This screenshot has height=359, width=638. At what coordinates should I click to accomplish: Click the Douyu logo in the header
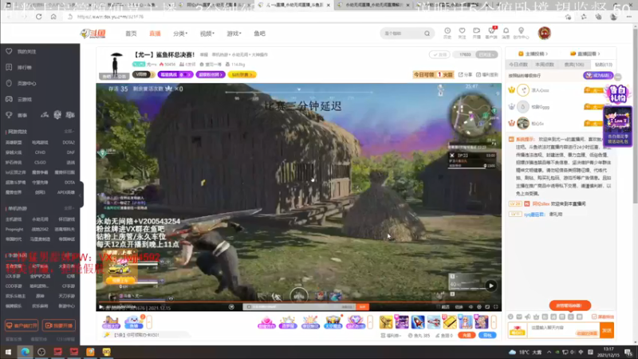[x=93, y=34]
